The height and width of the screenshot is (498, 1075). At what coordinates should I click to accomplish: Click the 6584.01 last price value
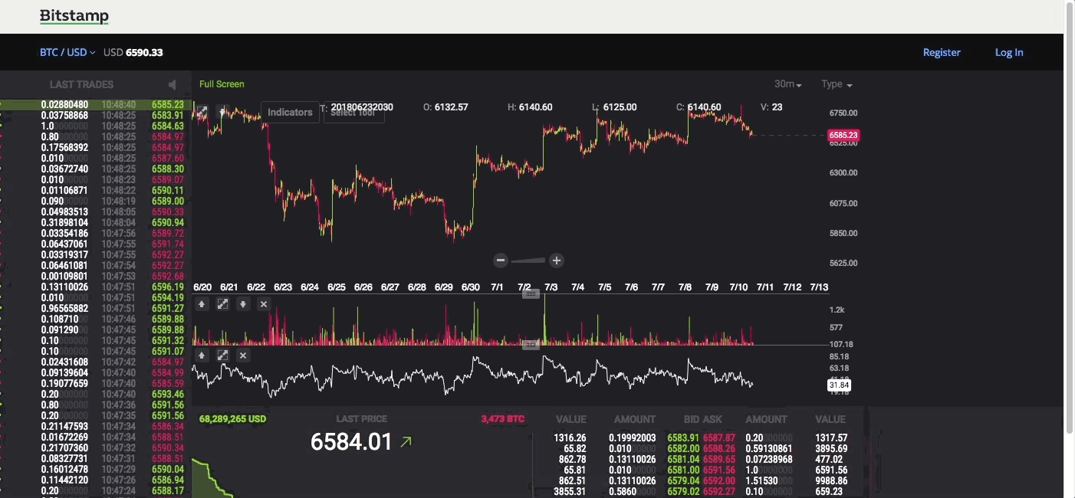[x=351, y=442]
